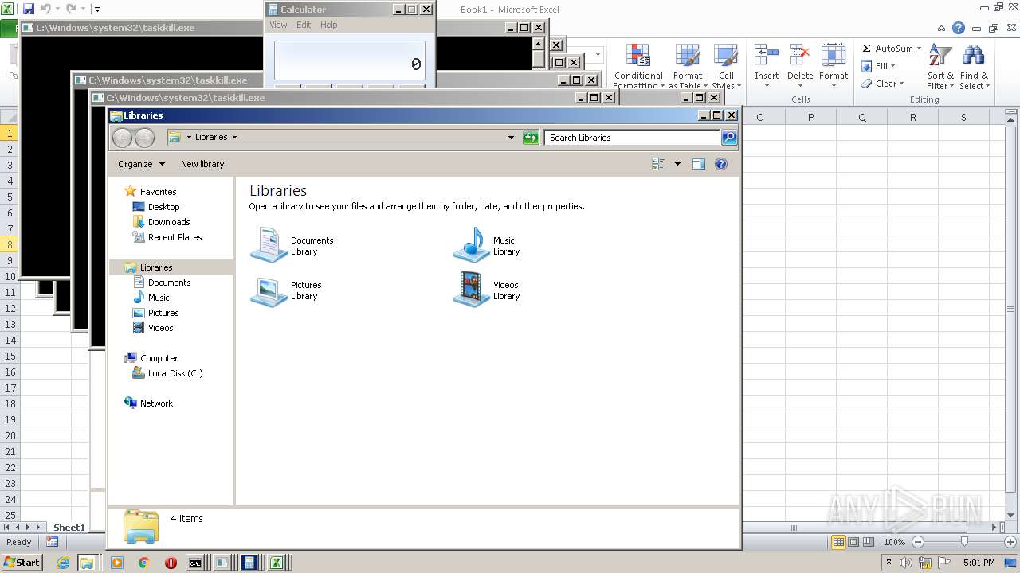Open Customize Quick Access Toolbar dropdown

pos(97,10)
